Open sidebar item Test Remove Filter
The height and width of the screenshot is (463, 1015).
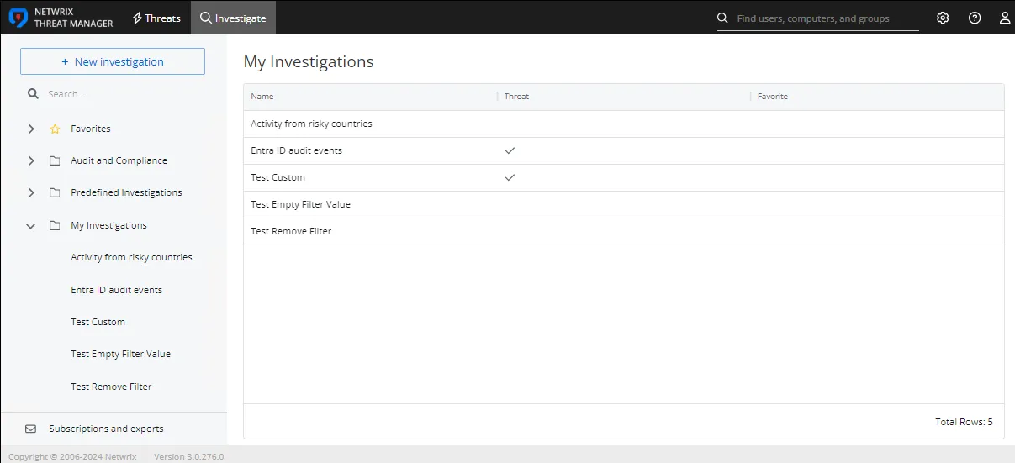(111, 387)
